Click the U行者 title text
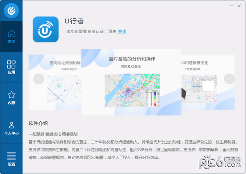Screen dimensions: 246x174 (74, 21)
